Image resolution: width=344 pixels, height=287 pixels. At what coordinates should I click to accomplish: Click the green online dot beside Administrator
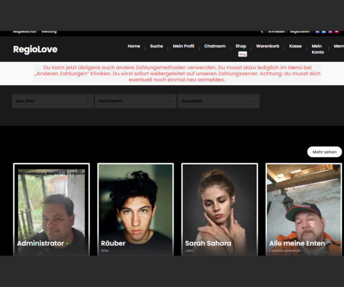[67, 244]
